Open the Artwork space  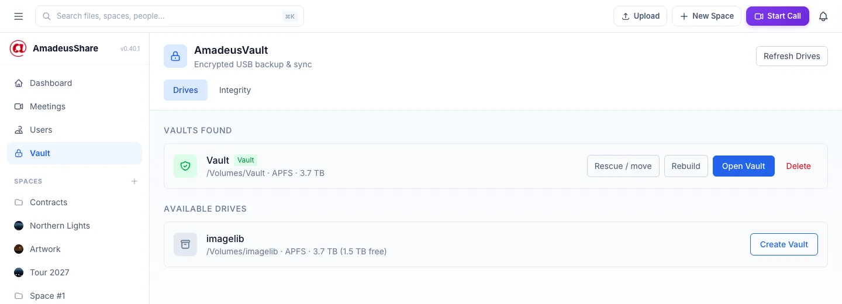pyautogui.click(x=75, y=249)
